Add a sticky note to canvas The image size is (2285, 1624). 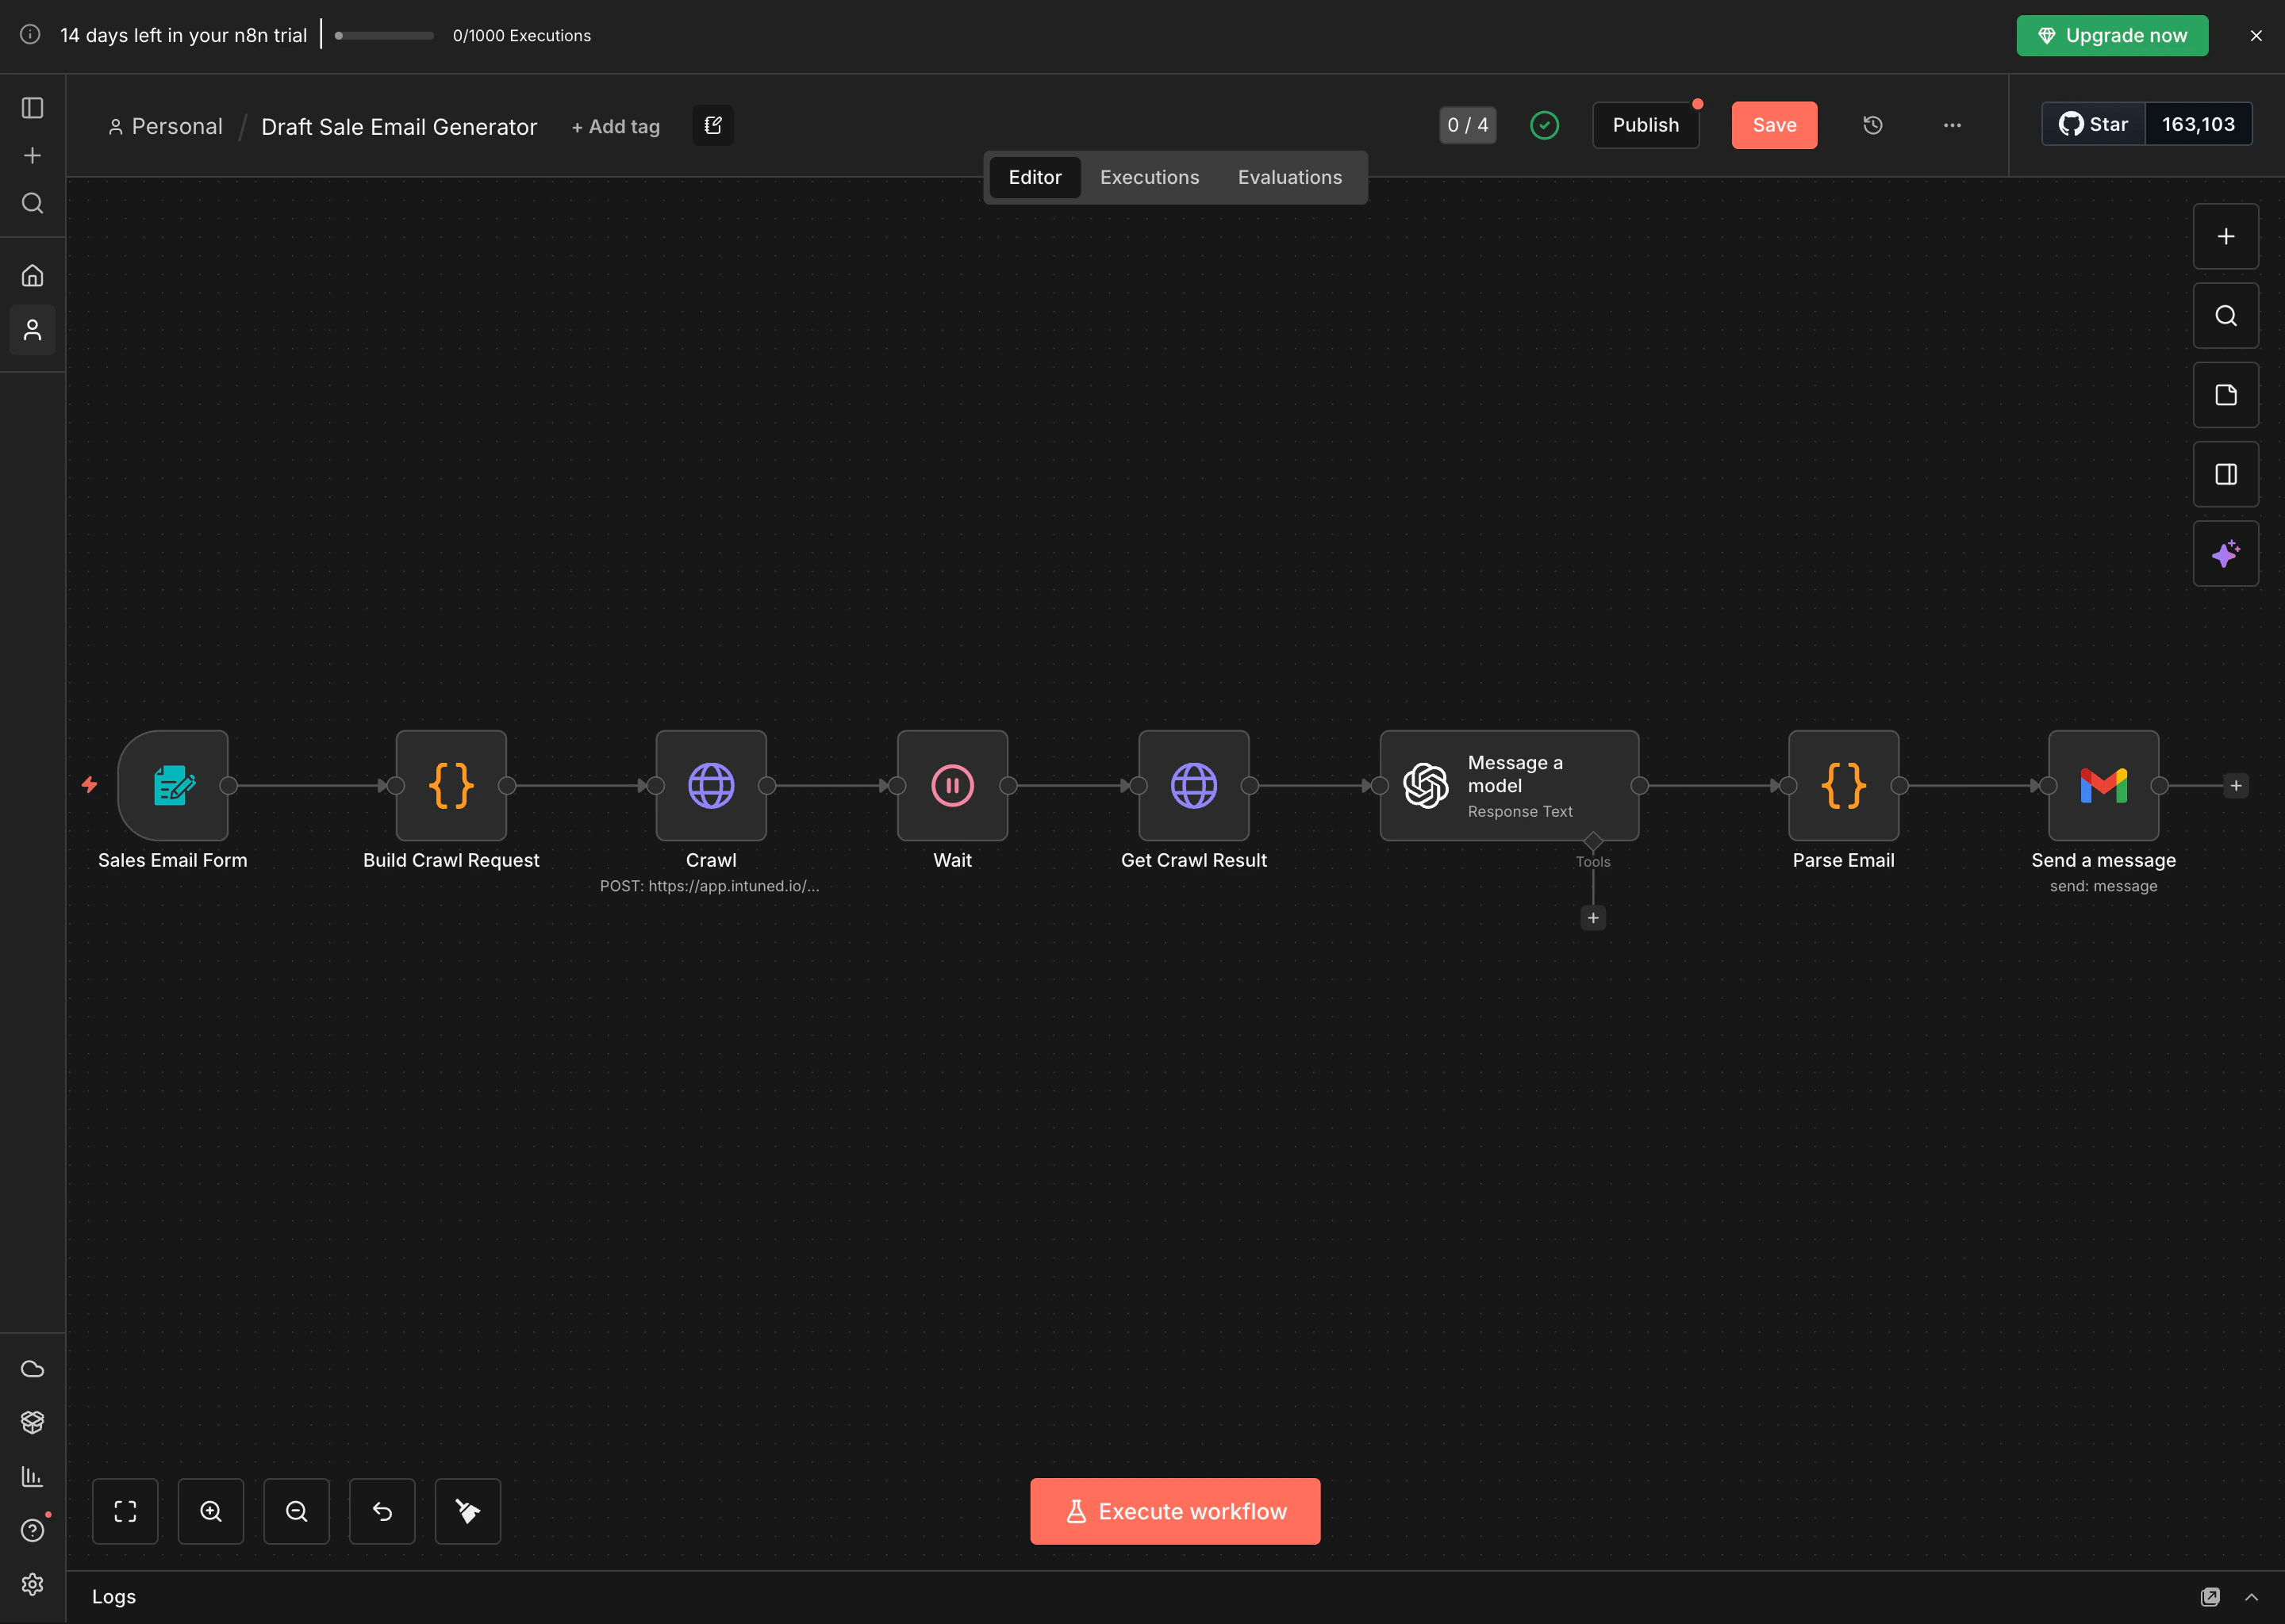(x=2226, y=395)
